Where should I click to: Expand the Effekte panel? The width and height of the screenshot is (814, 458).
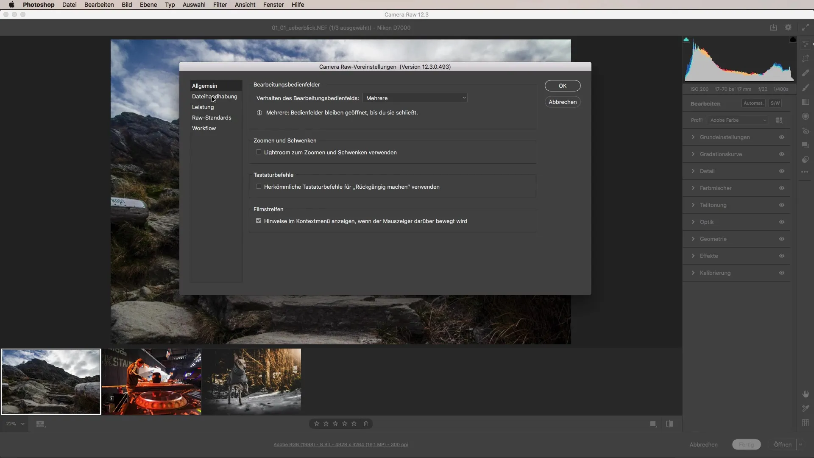pyautogui.click(x=693, y=256)
